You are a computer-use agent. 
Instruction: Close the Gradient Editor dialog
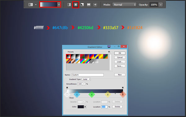coord(124,46)
